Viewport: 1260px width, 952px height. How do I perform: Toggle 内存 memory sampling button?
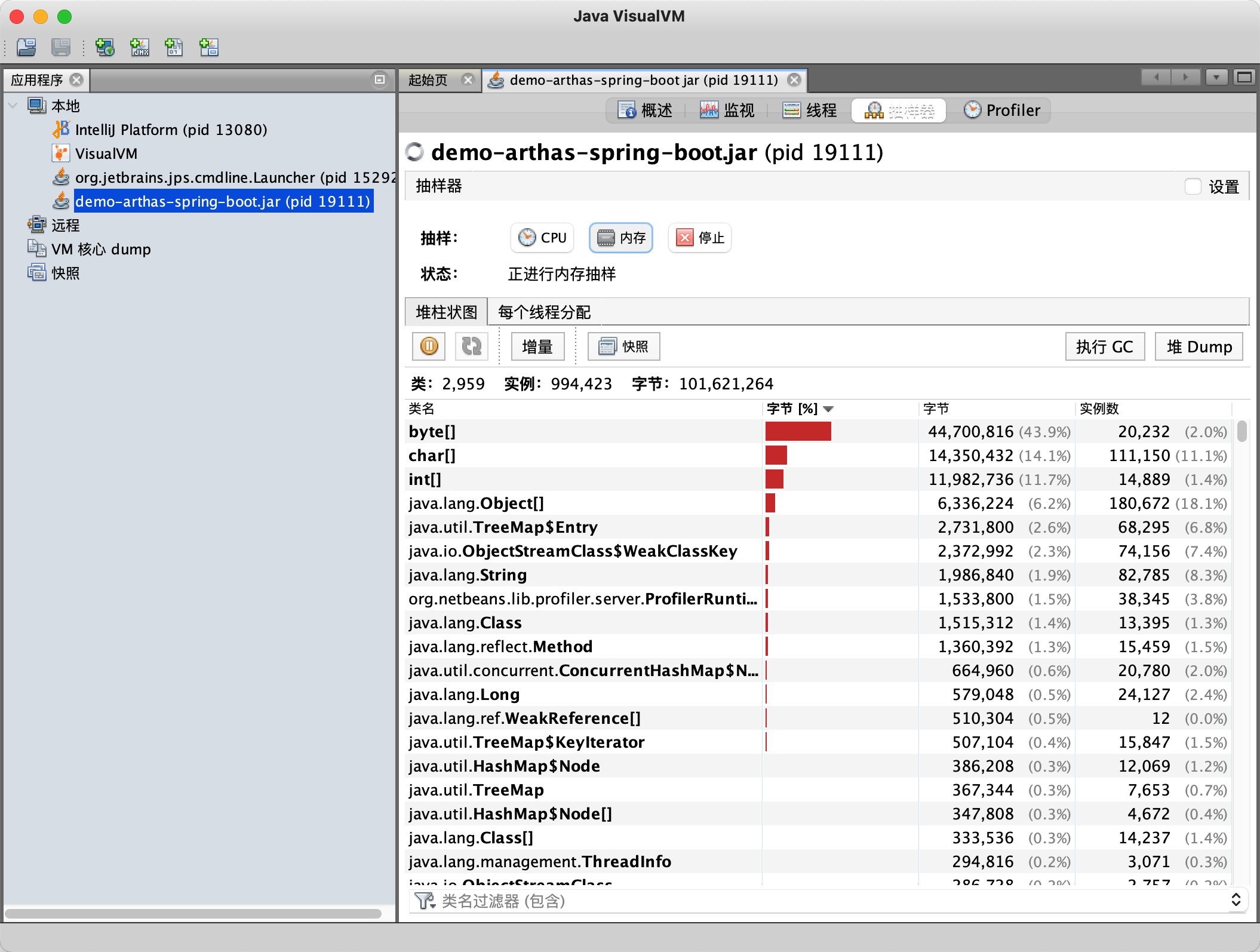pos(621,238)
